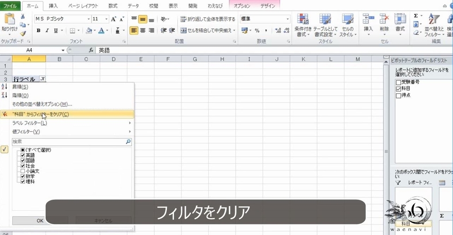Check 受験番号 in the field list
This screenshot has width=453, height=235.
click(x=399, y=83)
